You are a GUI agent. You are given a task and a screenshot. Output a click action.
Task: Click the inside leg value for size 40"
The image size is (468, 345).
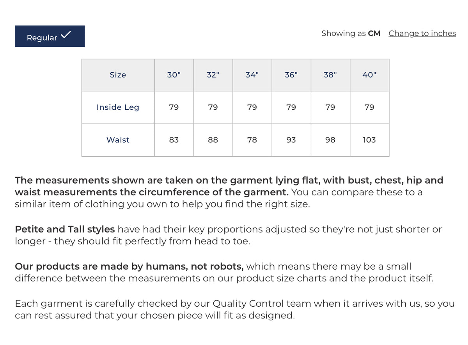click(369, 107)
